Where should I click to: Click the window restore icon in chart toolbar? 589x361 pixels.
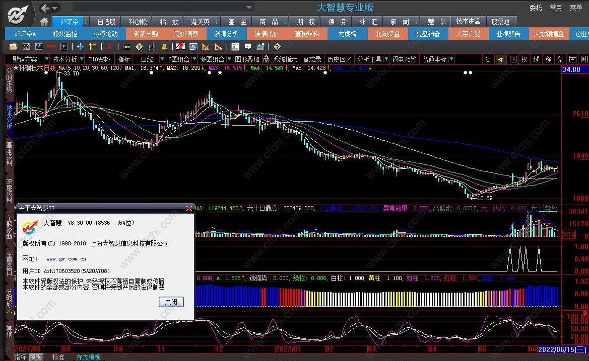(572, 59)
